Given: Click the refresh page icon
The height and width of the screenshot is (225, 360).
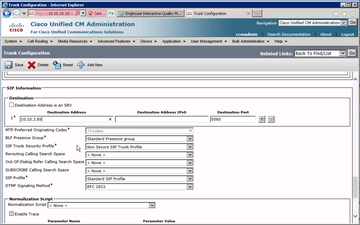Looking at the screenshot, I should tap(111, 13).
